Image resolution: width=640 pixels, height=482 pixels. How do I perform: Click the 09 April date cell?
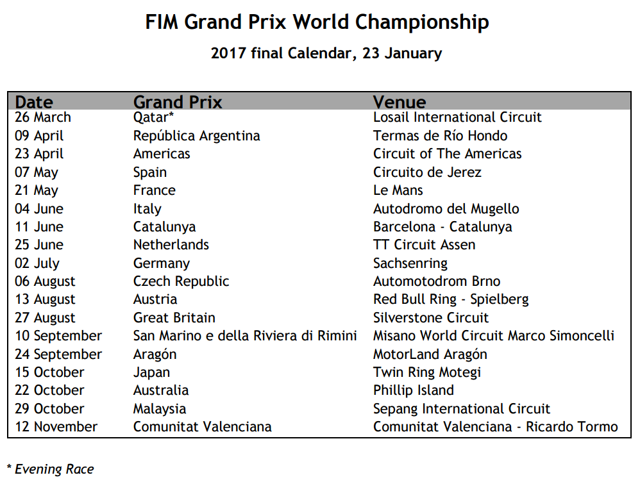tap(39, 136)
